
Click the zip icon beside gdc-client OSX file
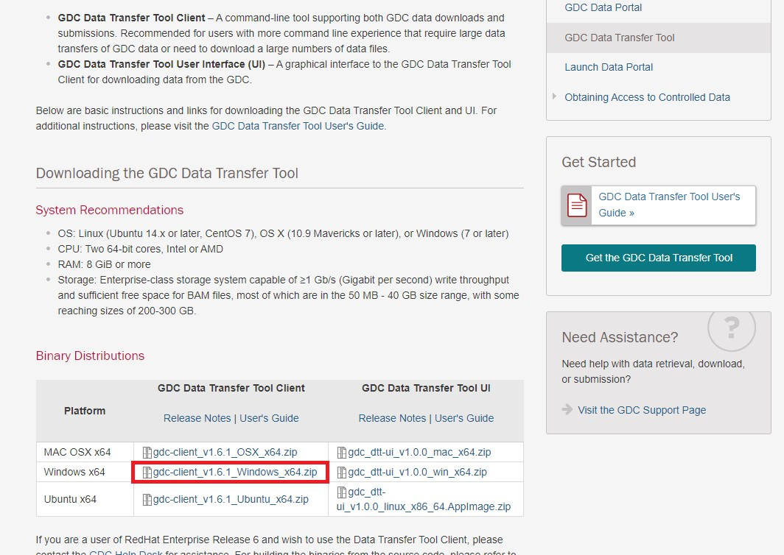[x=147, y=453]
